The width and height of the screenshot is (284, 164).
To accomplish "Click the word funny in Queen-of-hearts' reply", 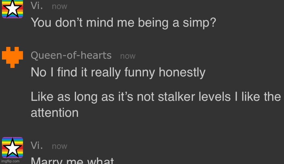I will [x=140, y=72].
